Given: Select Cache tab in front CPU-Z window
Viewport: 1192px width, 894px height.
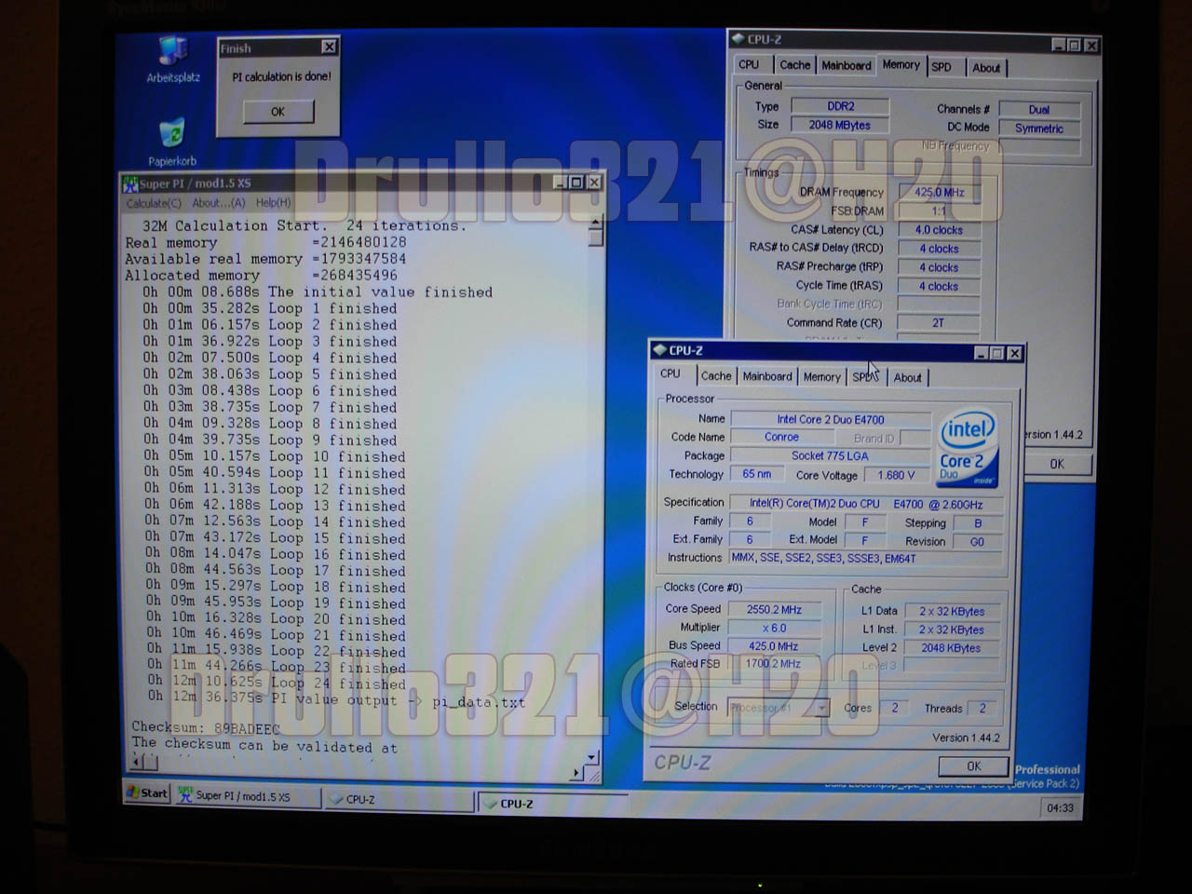Looking at the screenshot, I should (715, 376).
